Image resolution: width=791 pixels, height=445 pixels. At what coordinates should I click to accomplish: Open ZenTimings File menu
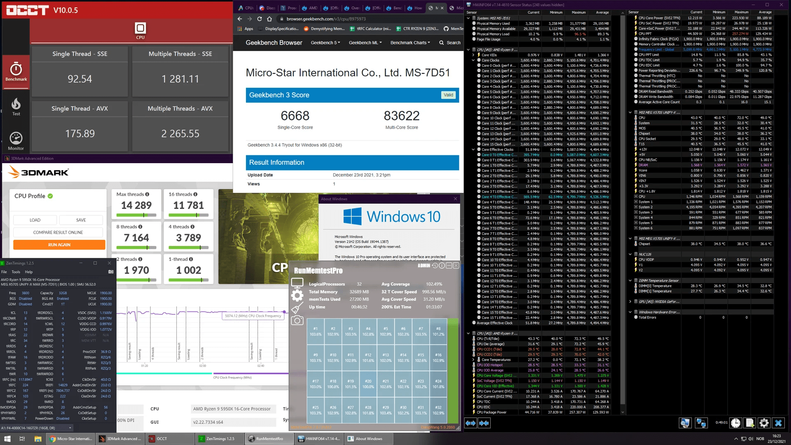coord(4,272)
